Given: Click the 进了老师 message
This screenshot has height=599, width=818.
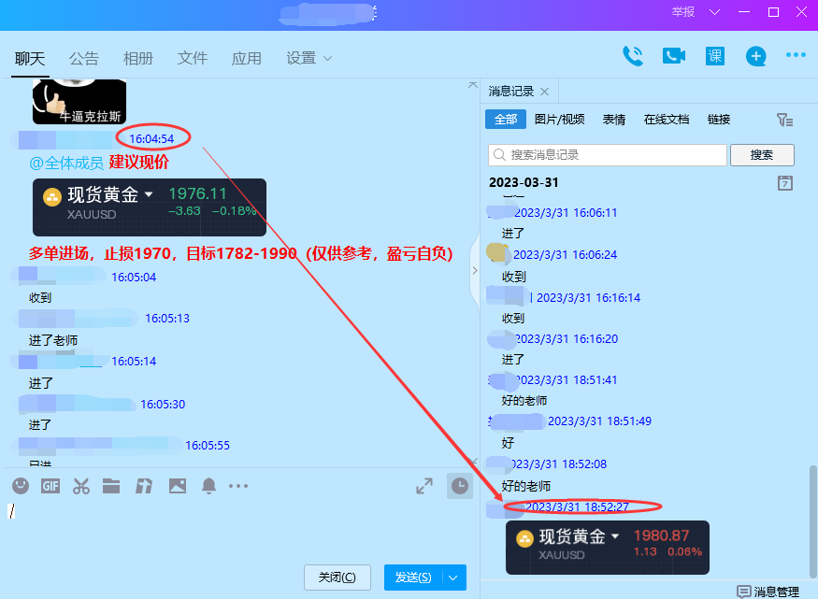Looking at the screenshot, I should point(52,340).
